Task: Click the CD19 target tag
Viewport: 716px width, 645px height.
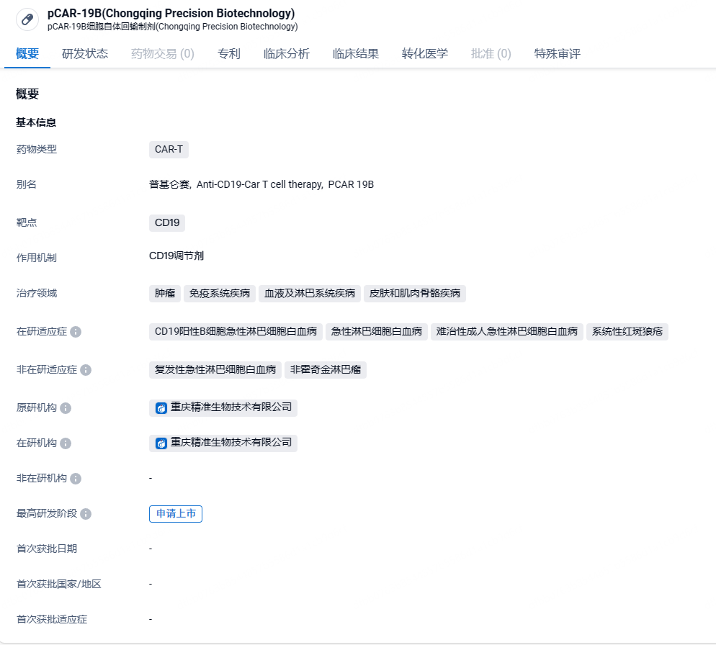Action: (x=167, y=222)
